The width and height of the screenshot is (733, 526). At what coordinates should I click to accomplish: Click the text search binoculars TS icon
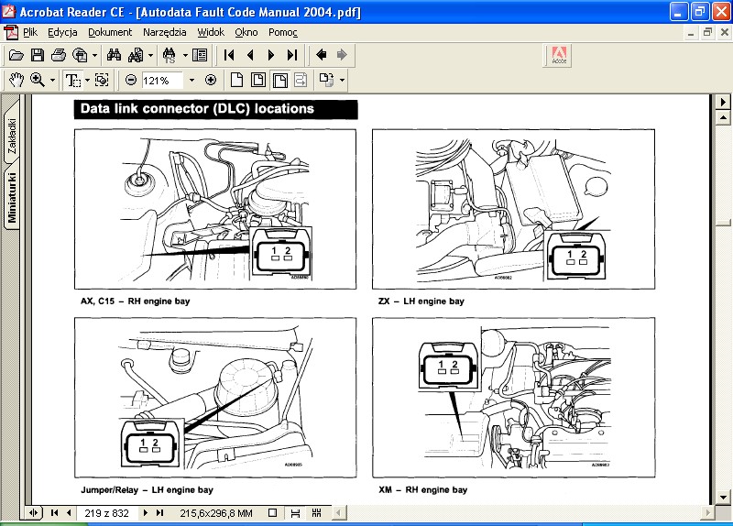tap(170, 55)
